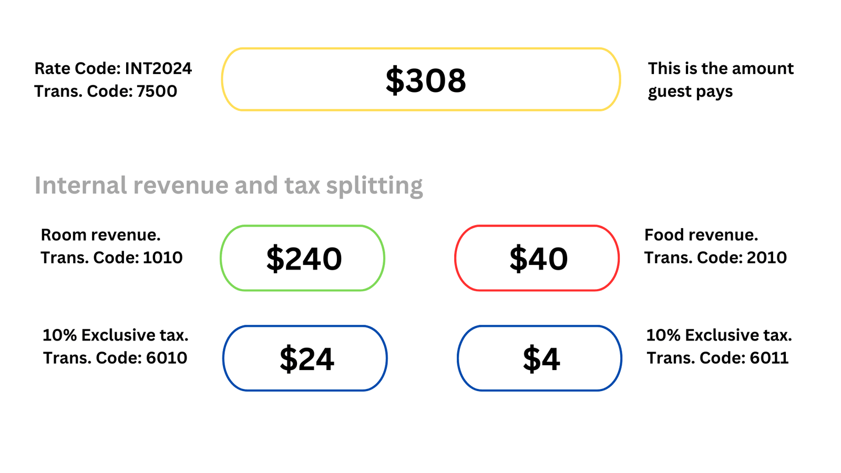Click the word 'Internal' in the gray heading
The image size is (841, 473).
coord(80,186)
